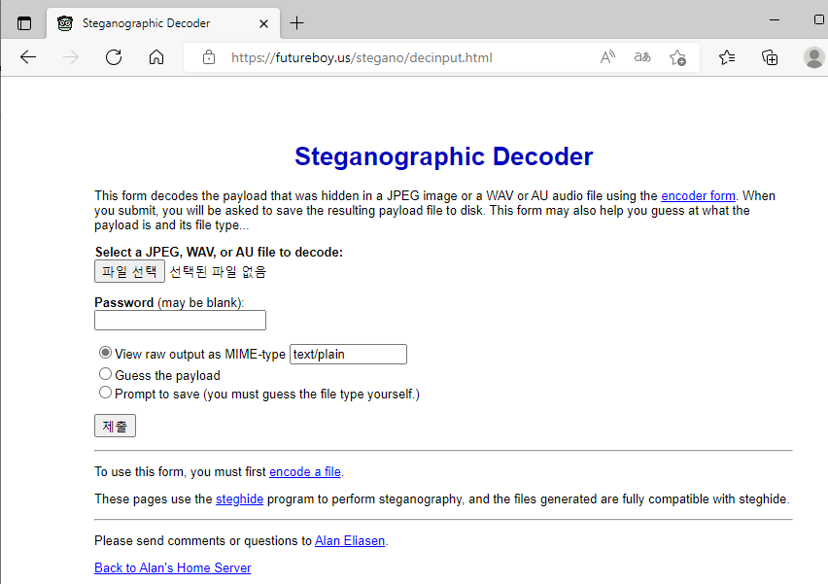Select Guess the payload option
The width and height of the screenshot is (828, 584).
coord(105,374)
